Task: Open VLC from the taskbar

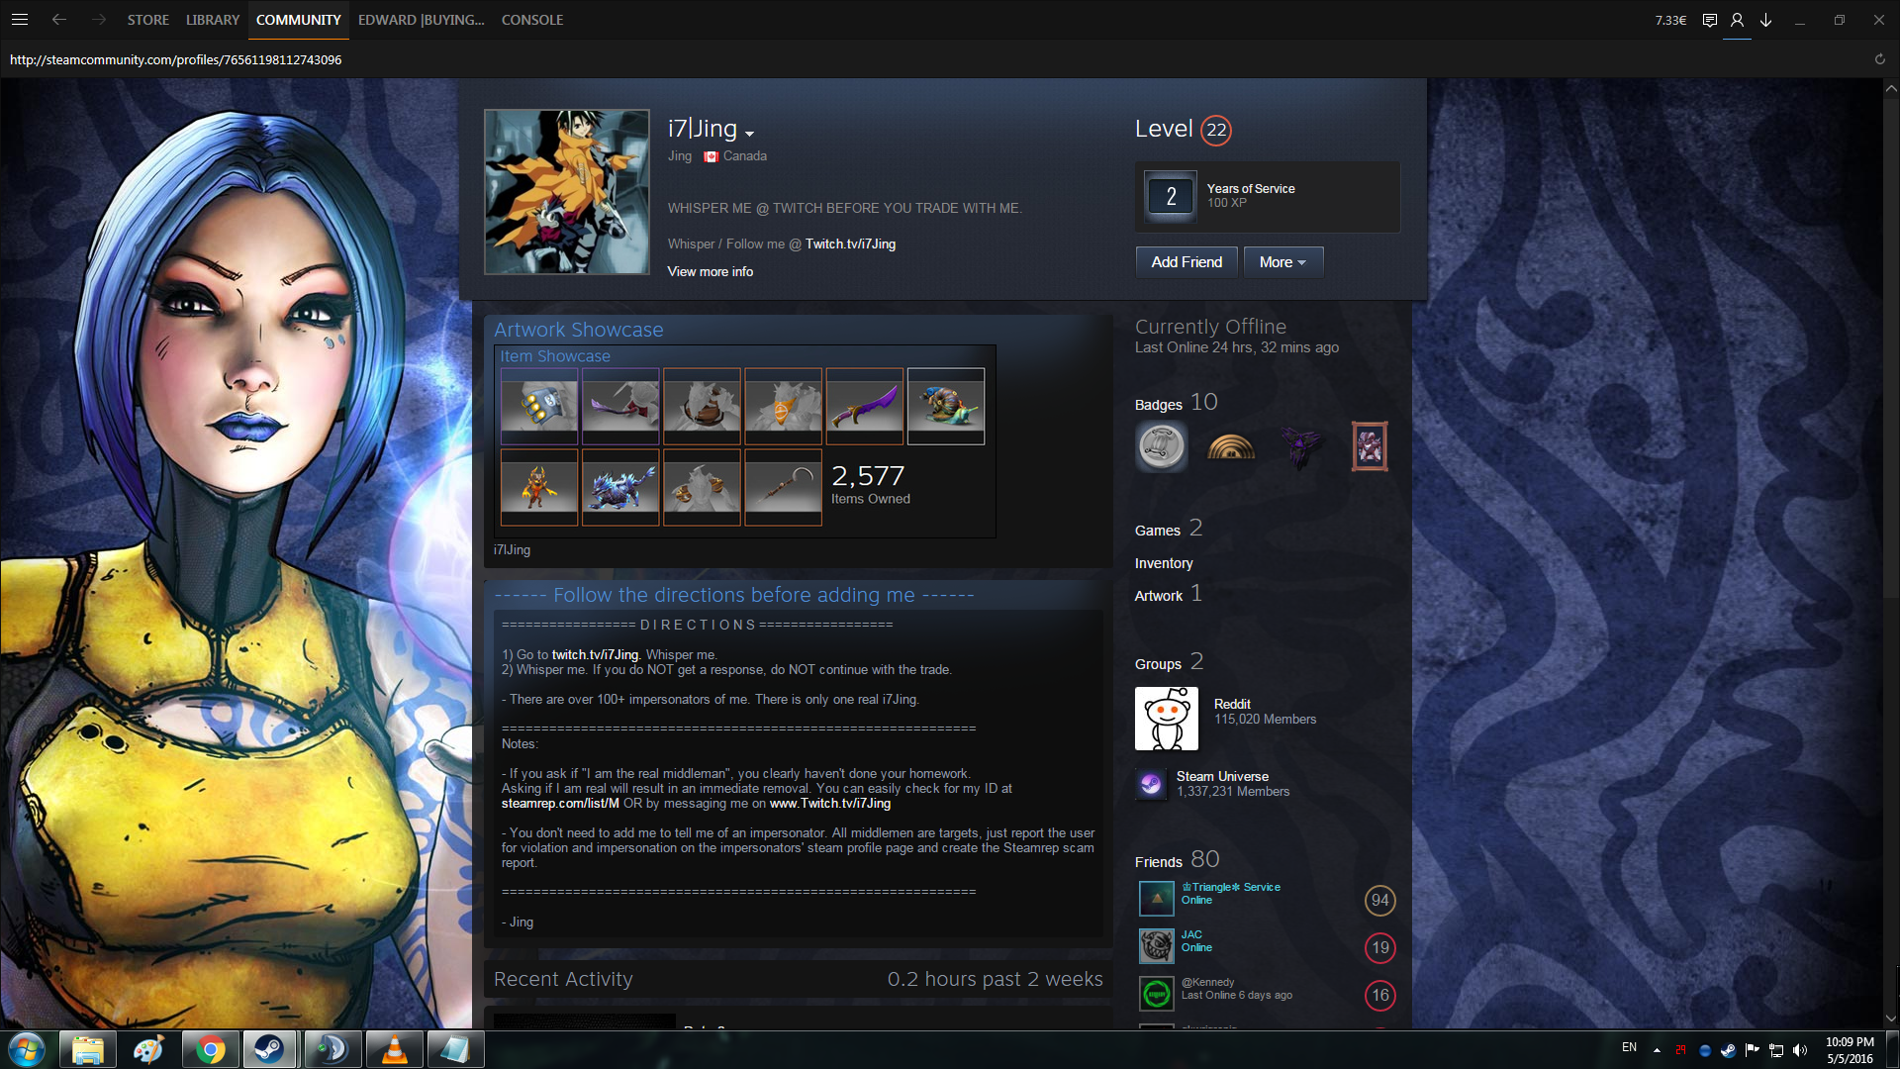Action: pos(394,1049)
